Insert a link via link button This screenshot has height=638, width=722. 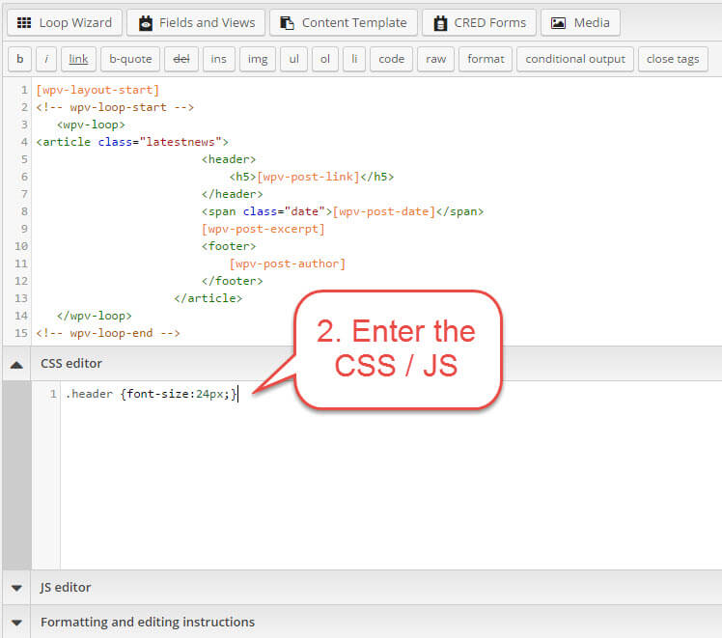[x=79, y=59]
